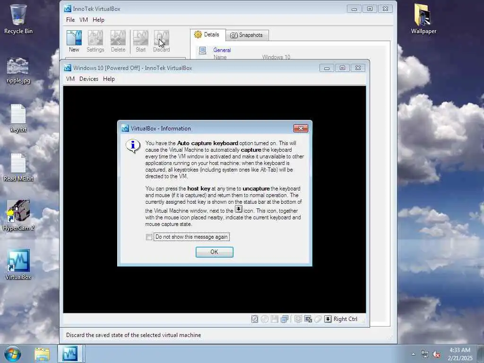Click the network adapters status indicator
The image size is (484, 363).
pyautogui.click(x=285, y=319)
